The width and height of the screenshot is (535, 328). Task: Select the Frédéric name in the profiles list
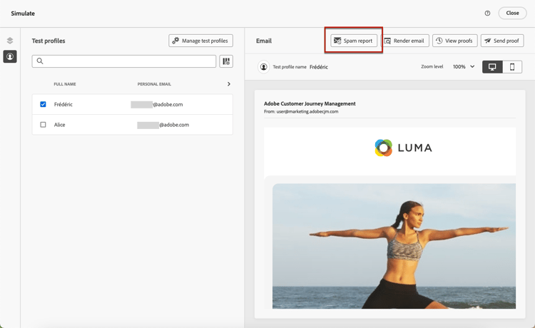(63, 104)
